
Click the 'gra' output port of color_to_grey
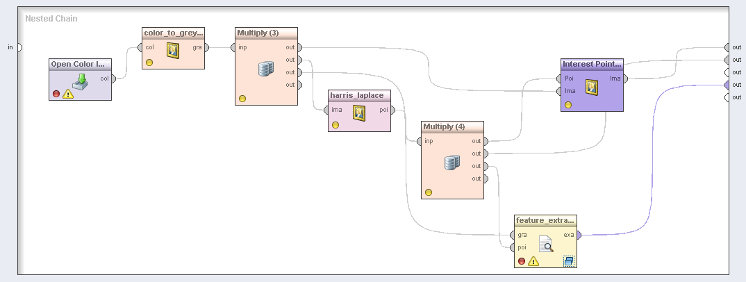(206, 47)
